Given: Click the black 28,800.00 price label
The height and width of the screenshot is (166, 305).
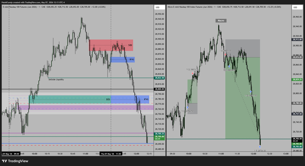Looking at the screenshot, I should (159, 89).
